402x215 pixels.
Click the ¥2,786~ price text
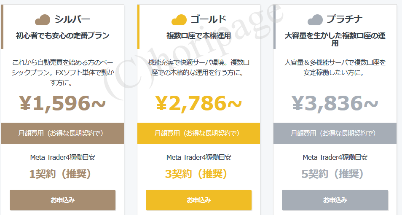(199, 103)
